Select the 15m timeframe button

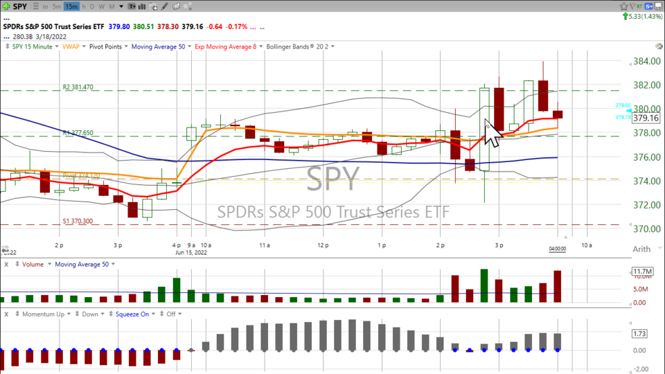[71, 6]
